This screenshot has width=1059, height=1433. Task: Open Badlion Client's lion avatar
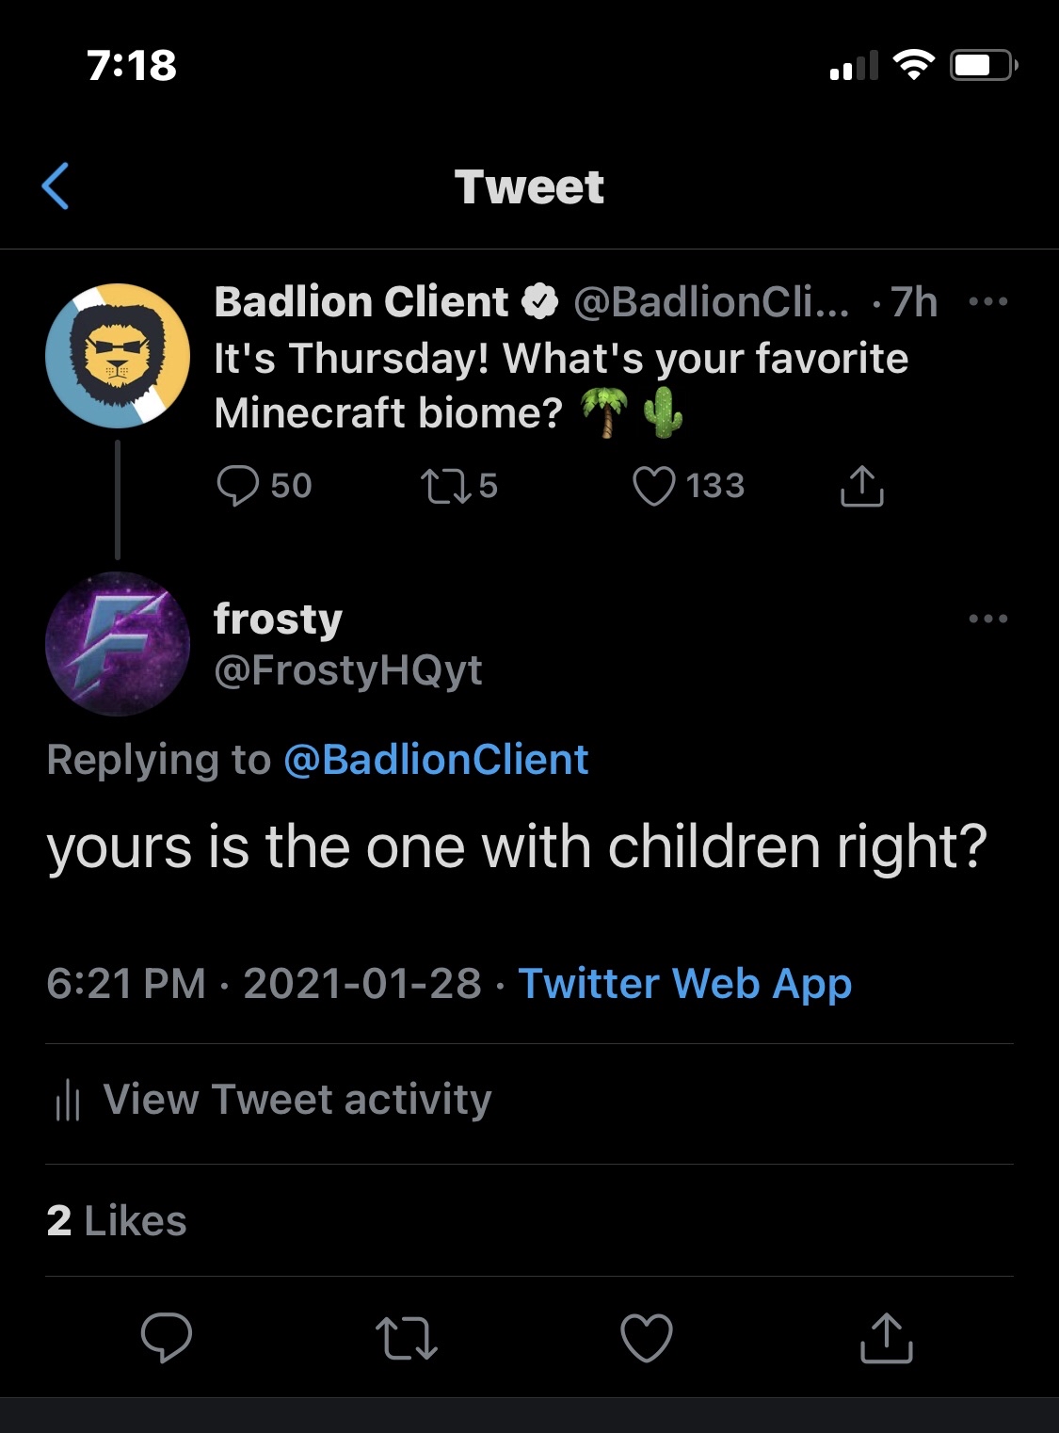tap(118, 356)
